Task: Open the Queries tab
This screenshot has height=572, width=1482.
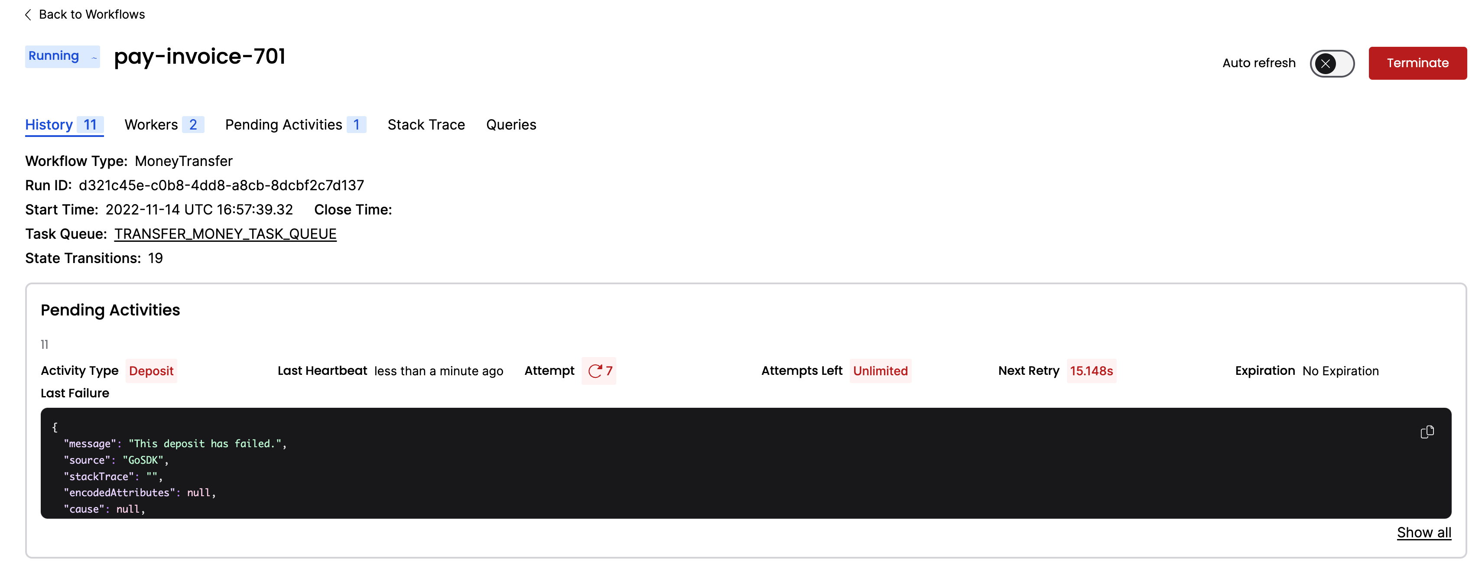Action: (511, 125)
